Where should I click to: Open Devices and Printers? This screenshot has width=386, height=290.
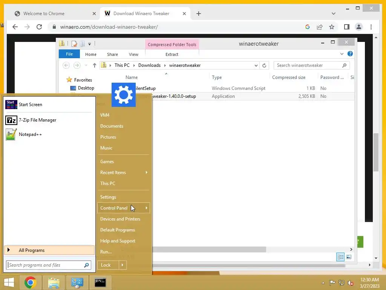pos(120,219)
